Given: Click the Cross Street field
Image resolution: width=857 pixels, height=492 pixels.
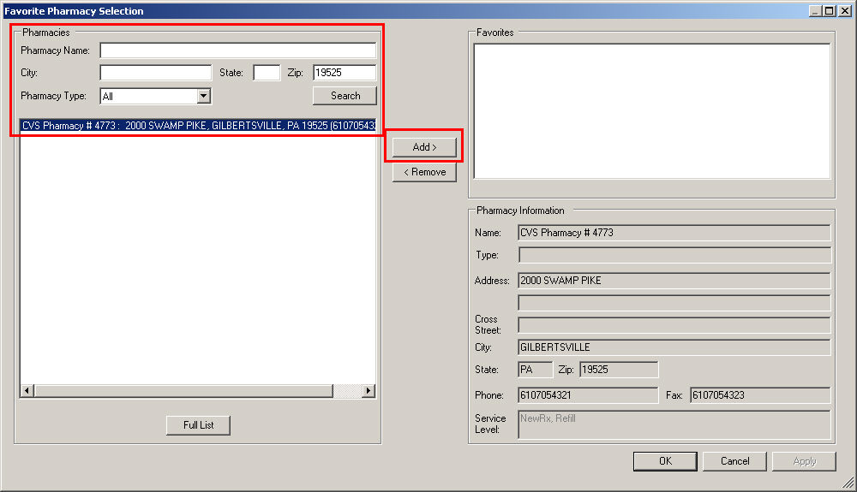Looking at the screenshot, I should click(x=674, y=325).
